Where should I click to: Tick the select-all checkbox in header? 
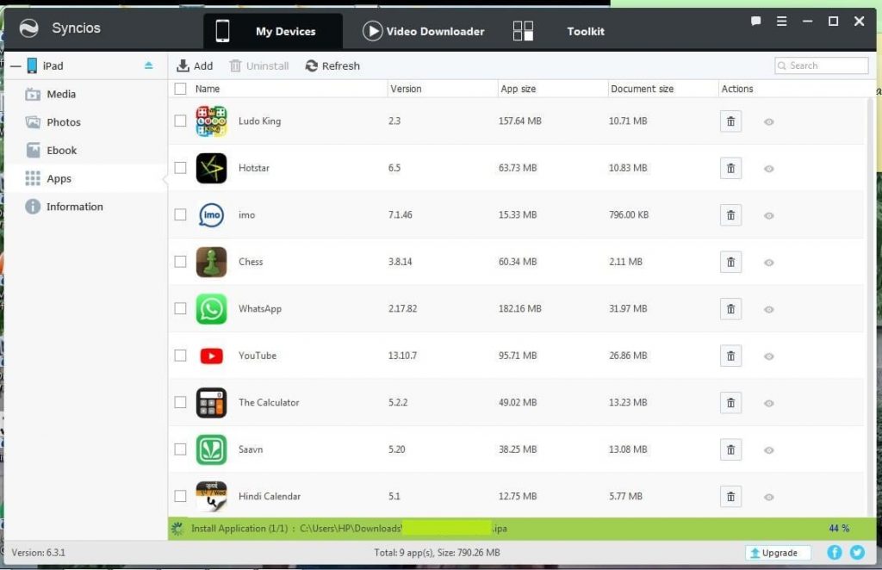[x=180, y=89]
